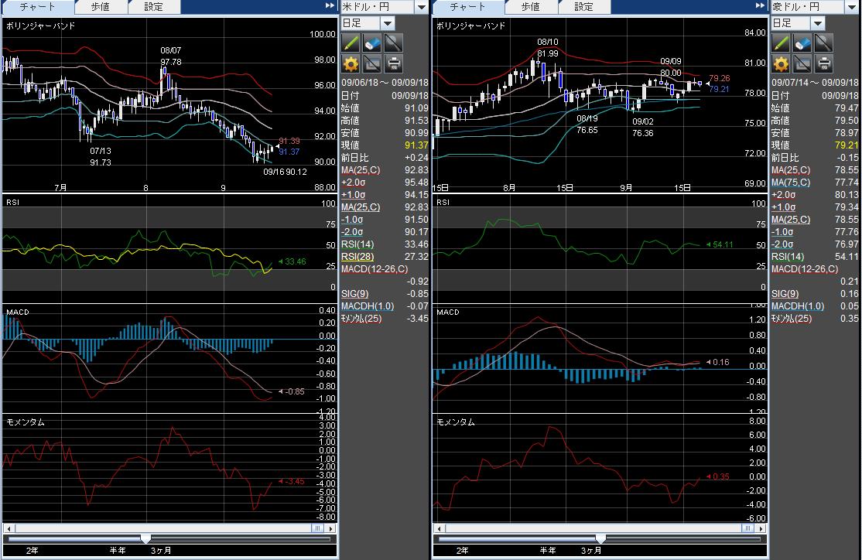Switch to the 設定 tab in right chart

coord(584,7)
